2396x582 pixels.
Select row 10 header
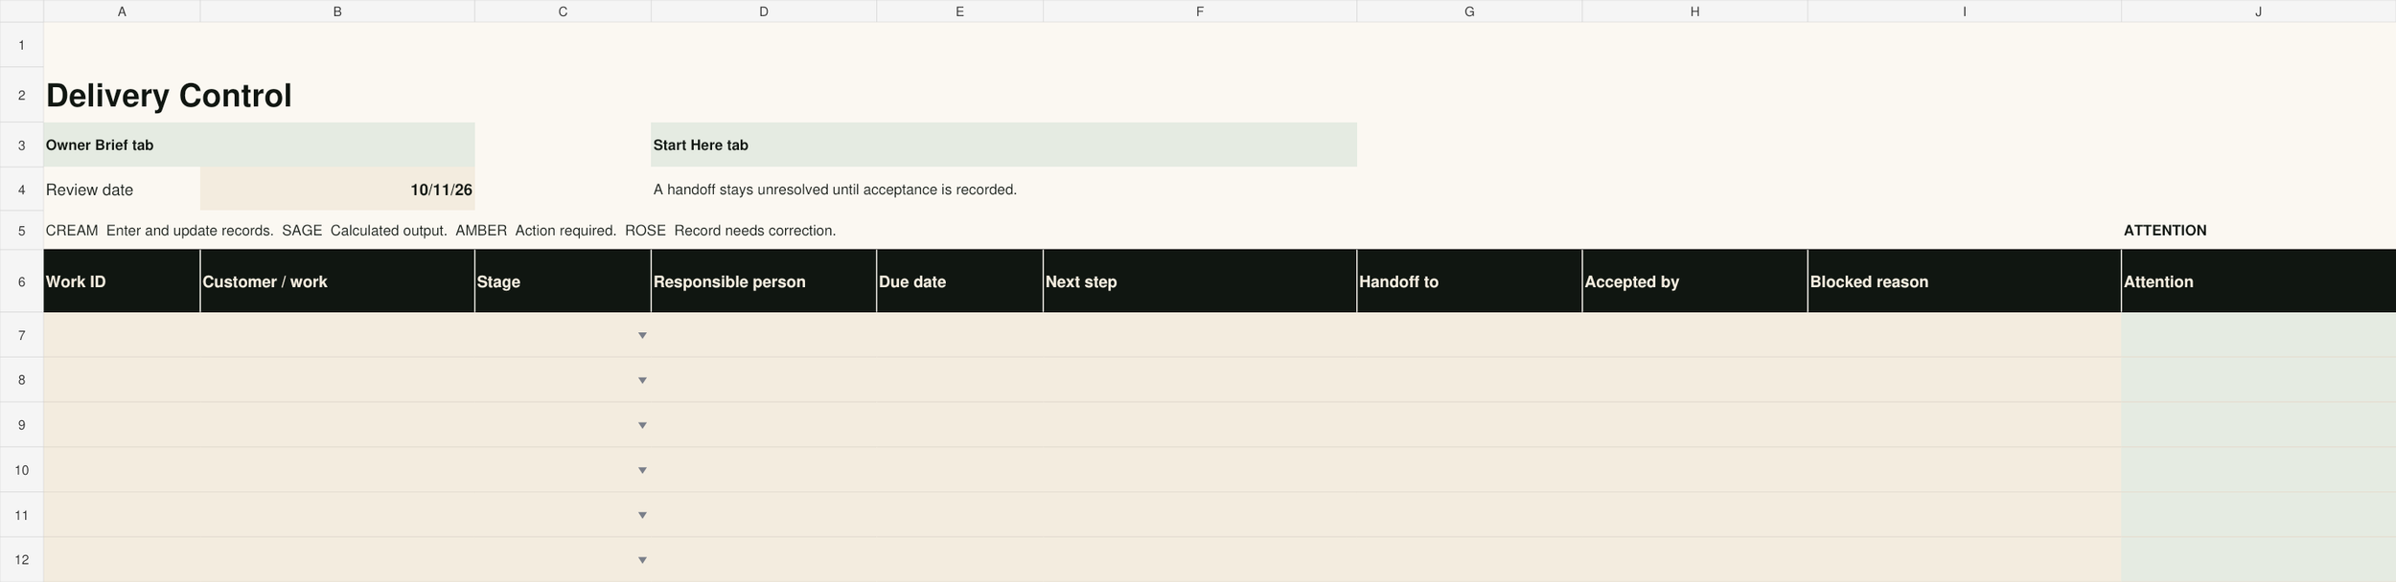21,470
